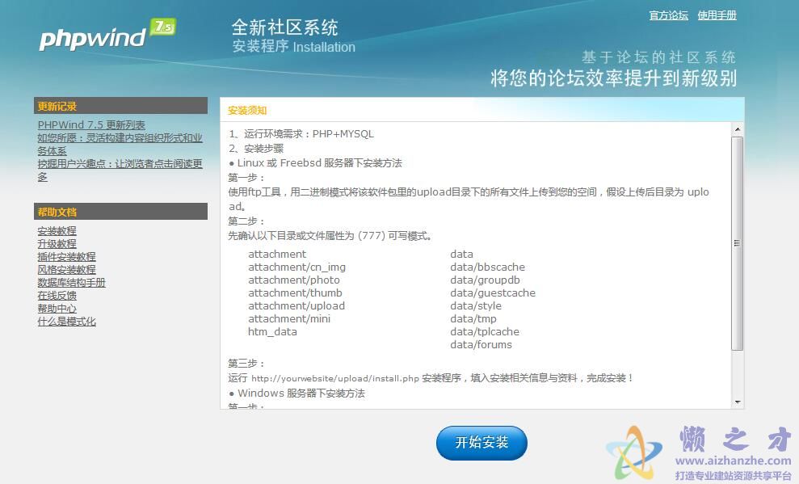Click the 安装须知 panel title
799x484 pixels.
tap(247, 111)
